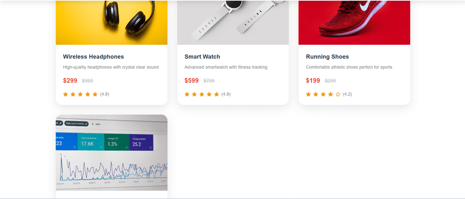Click the third star under Smart Watch
Viewport: 465px width, 199px height.
[x=202, y=94]
